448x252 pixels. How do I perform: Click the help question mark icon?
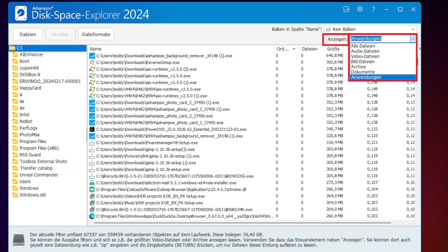click(373, 9)
